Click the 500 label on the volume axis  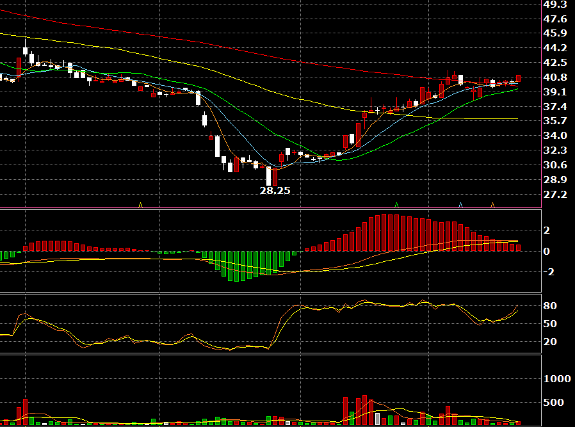(x=553, y=402)
